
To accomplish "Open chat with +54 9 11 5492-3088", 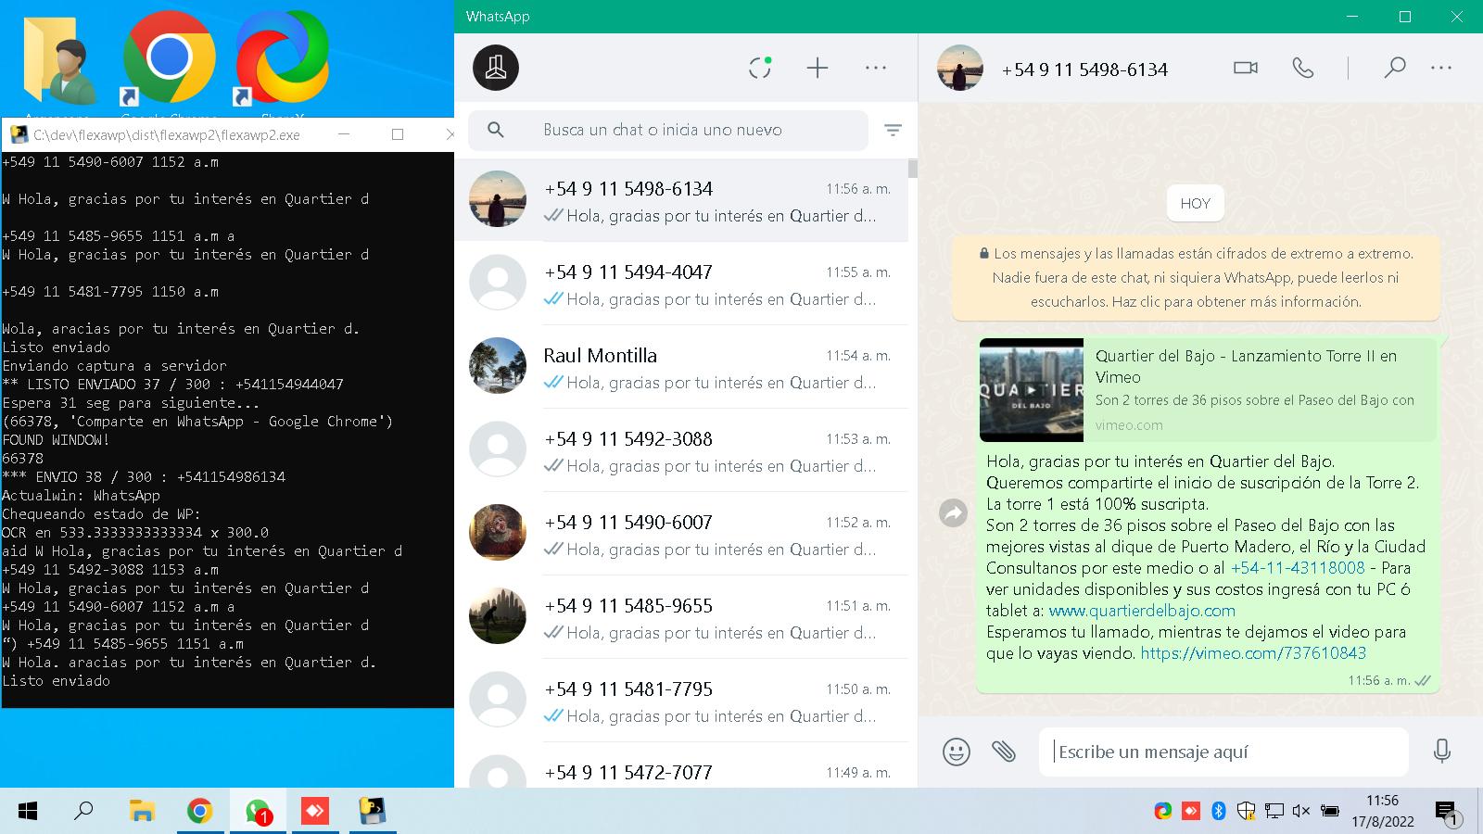I will 681,450.
